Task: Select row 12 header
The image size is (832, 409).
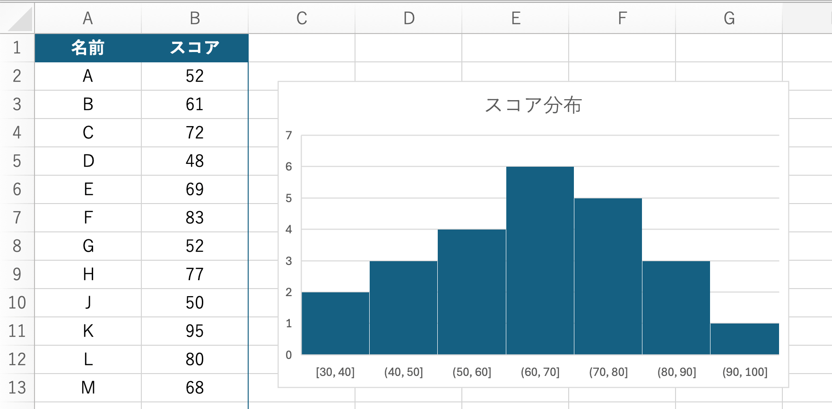Action: click(17, 359)
